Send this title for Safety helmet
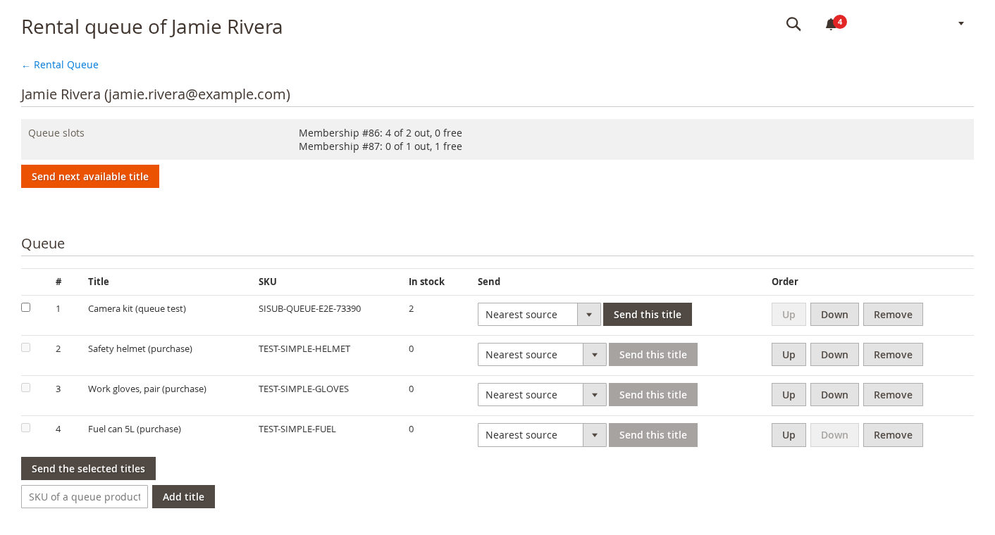The image size is (995, 535). click(653, 355)
